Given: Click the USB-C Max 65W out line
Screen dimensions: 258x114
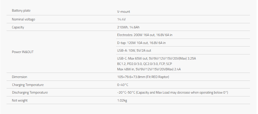Looking at the screenshot, I should click(156, 58).
